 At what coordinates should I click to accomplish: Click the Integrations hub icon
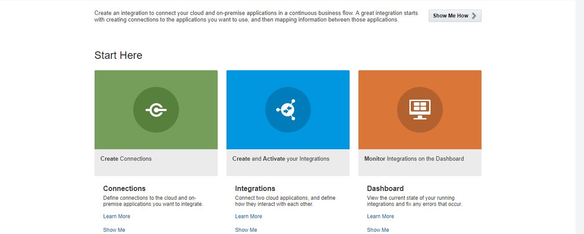(288, 110)
